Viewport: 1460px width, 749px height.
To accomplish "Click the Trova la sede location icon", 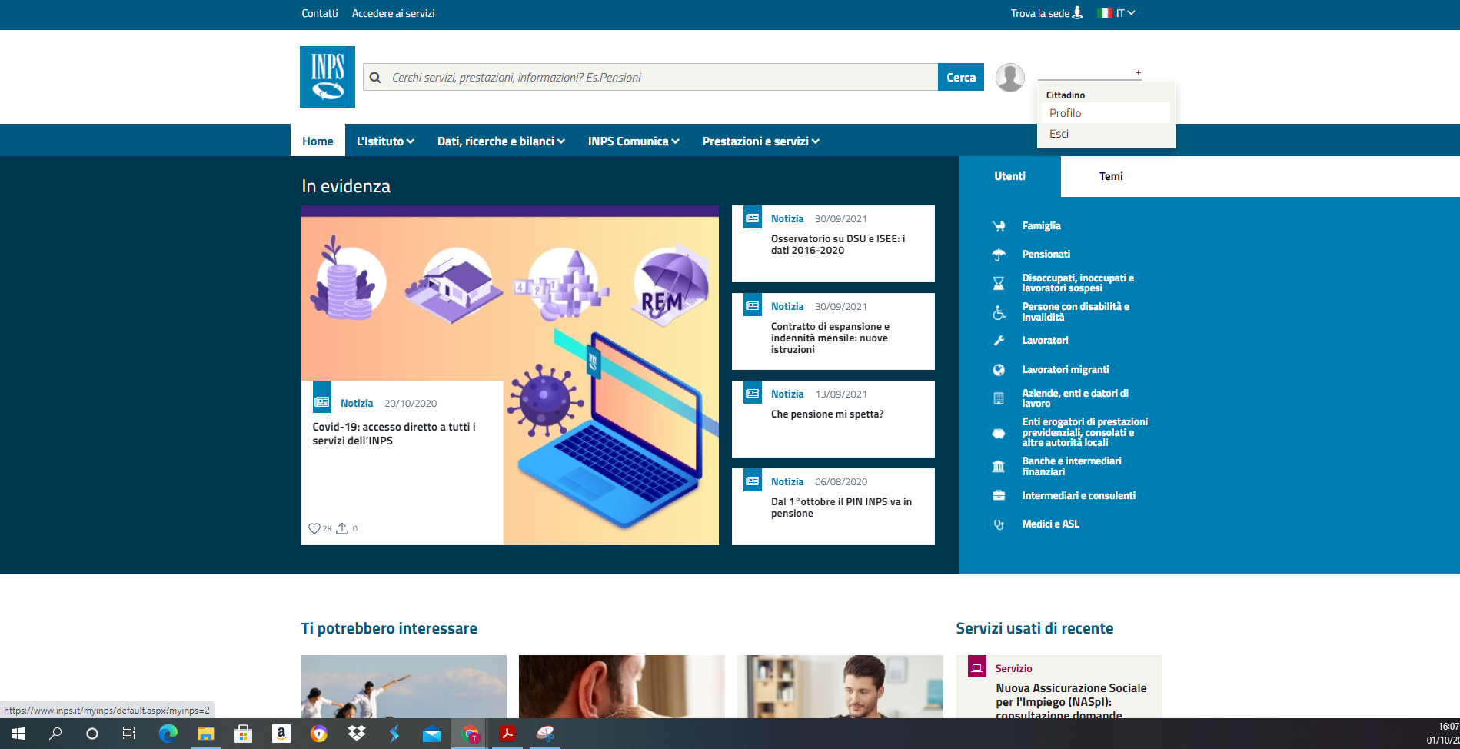I will tap(1077, 12).
